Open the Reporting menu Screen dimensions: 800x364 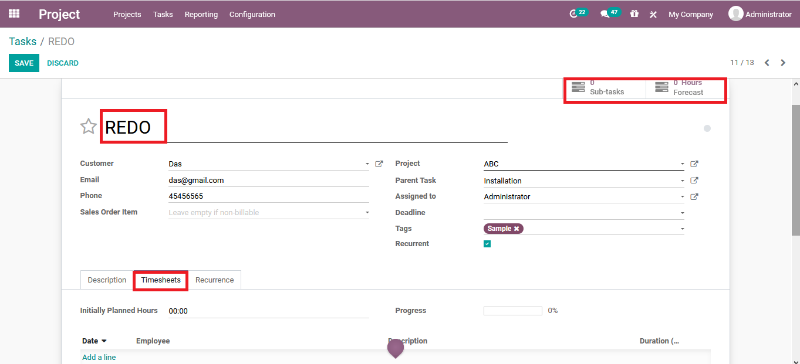201,14
